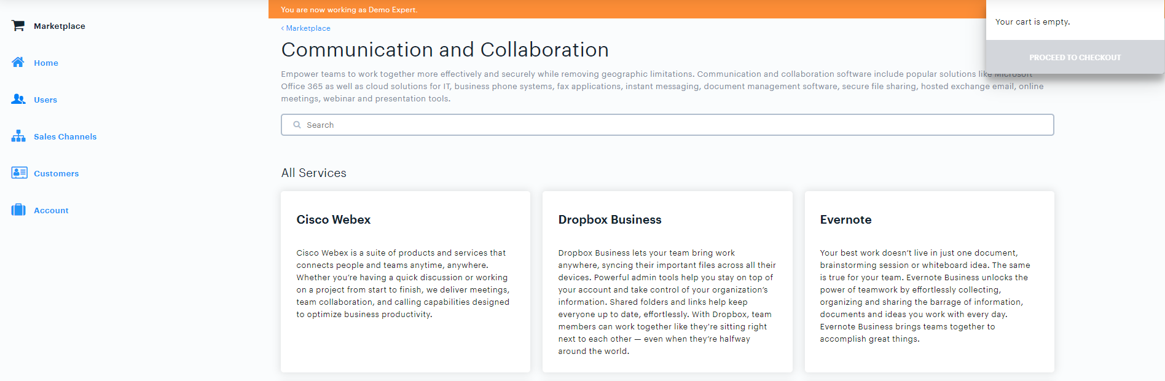1165x381 pixels.
Task: Open the Cisco Webex service card
Action: click(406, 281)
